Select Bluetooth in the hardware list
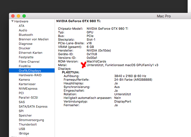The width and height of the screenshot is (191, 137). pyautogui.click(x=26, y=35)
